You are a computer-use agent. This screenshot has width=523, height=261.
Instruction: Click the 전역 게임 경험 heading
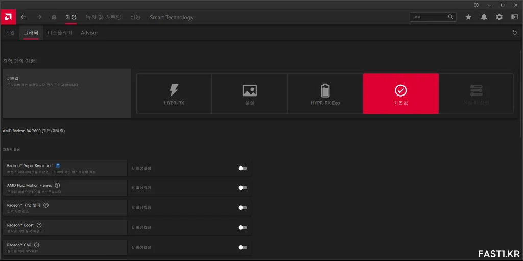coord(19,61)
